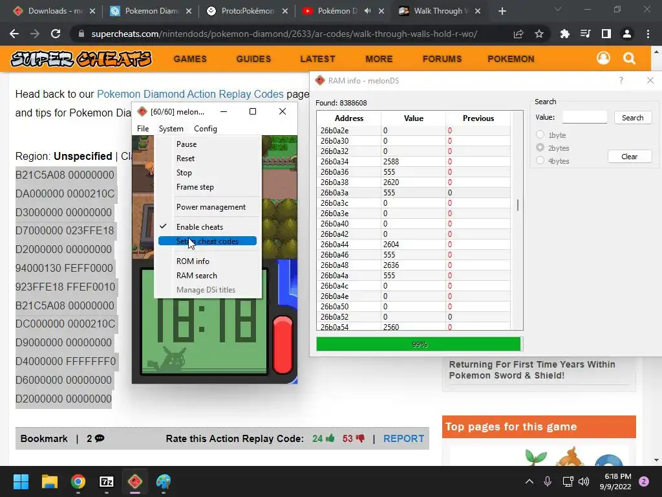Open MORE nav dropdown
Viewport: 662px width, 497px height.
tap(379, 59)
